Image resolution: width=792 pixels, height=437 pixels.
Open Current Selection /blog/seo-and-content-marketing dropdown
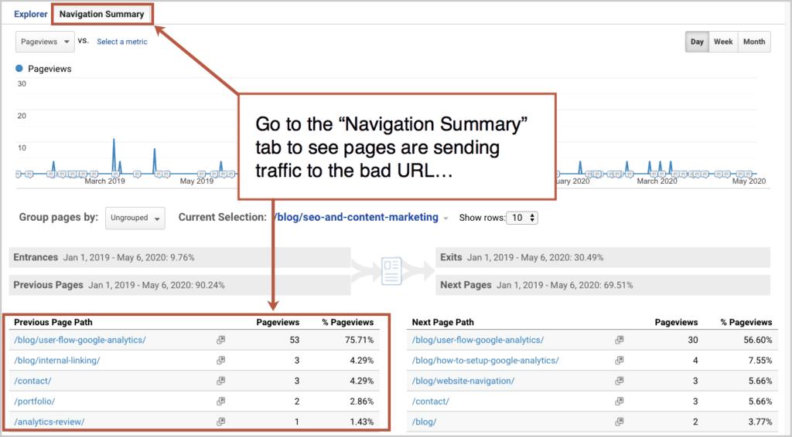[x=361, y=217]
